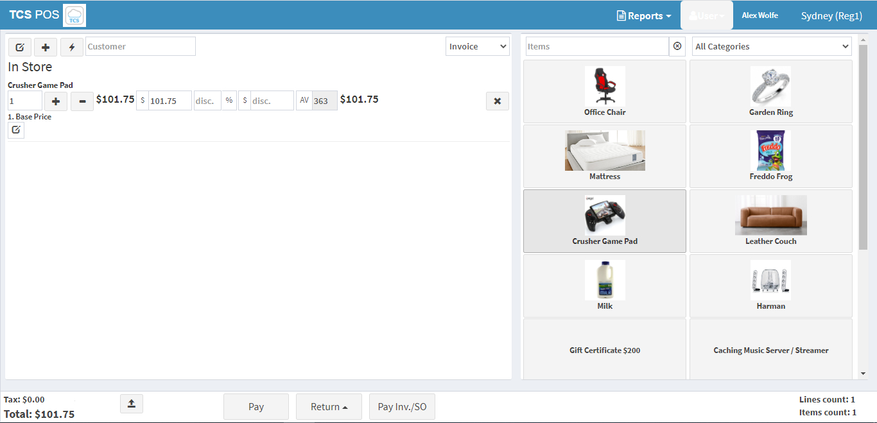
Task: Select the Freddo Frog product tile
Action: click(770, 156)
